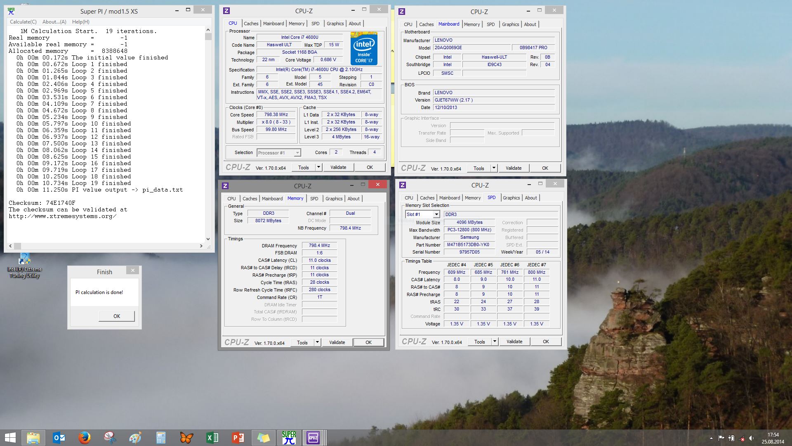The width and height of the screenshot is (792, 446).
Task: Show hidden system tray icons
Action: [711, 438]
